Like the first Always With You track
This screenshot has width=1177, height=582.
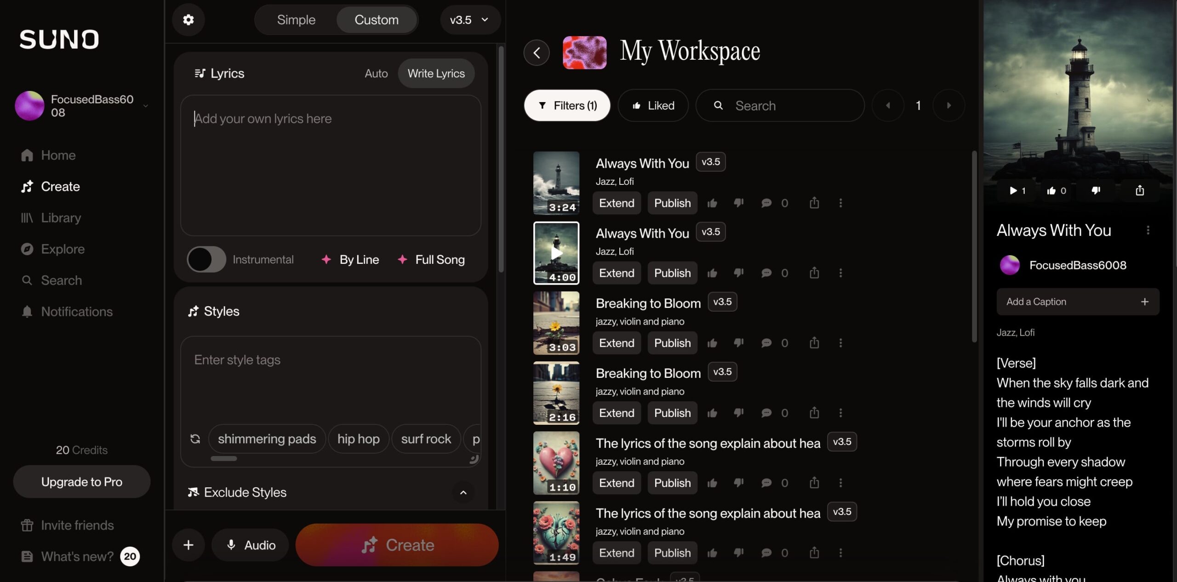(x=712, y=203)
